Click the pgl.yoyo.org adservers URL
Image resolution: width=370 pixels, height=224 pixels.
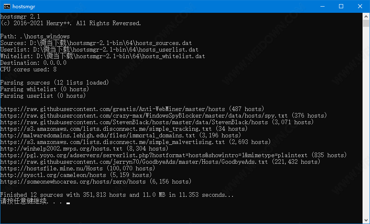[x=154, y=155]
